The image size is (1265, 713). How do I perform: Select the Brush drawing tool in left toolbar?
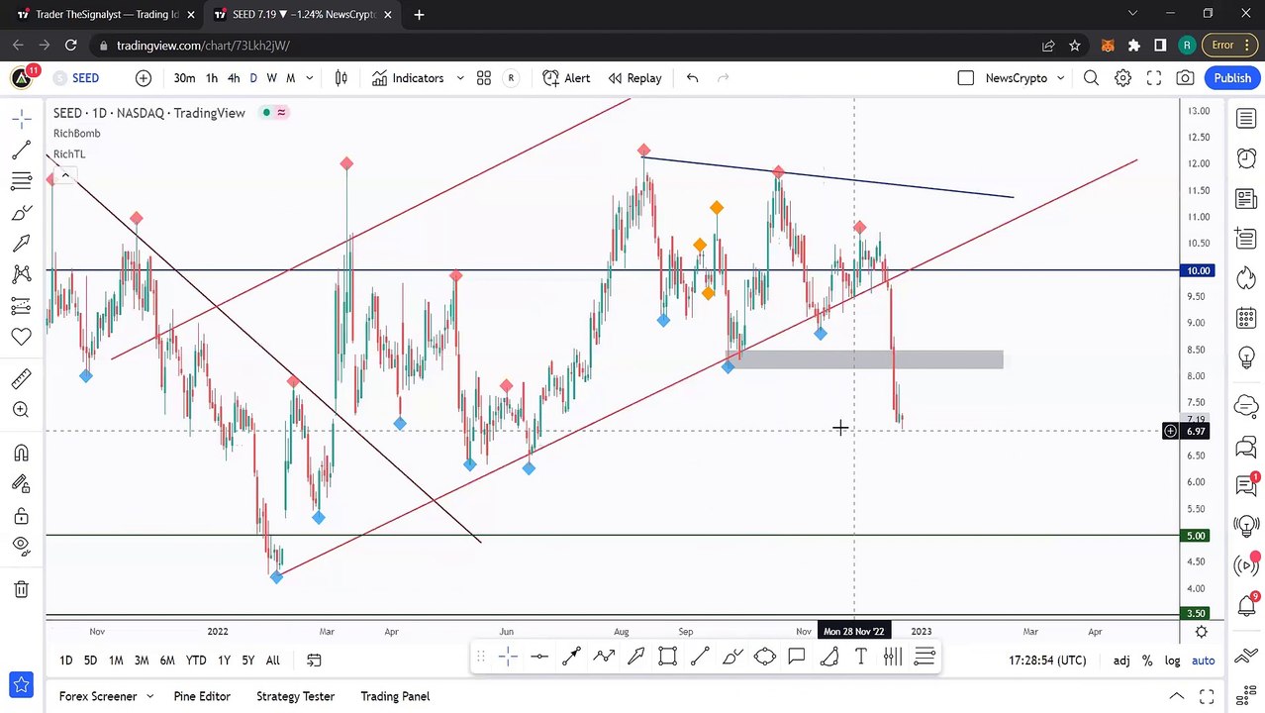(21, 213)
